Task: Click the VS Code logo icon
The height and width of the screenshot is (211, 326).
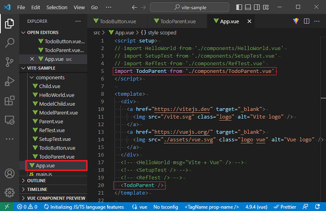Action: tap(7, 7)
